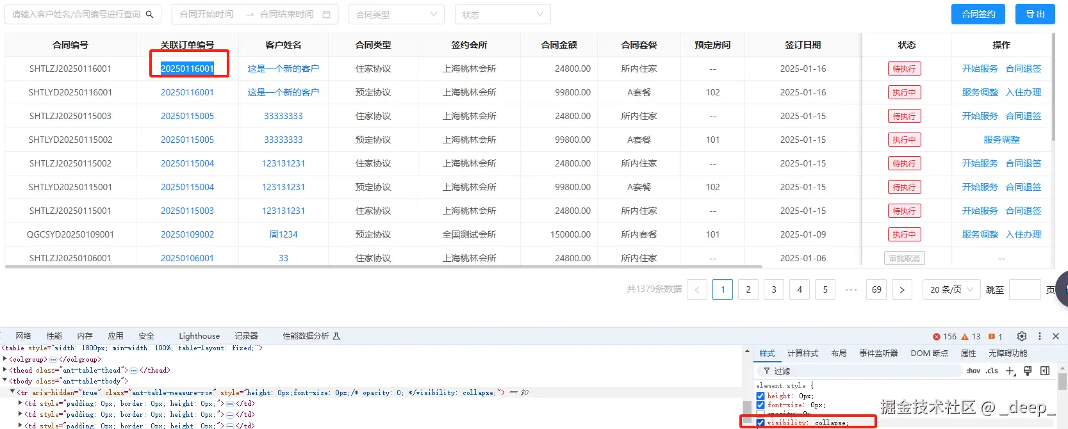Image resolution: width=1068 pixels, height=429 pixels.
Task: Open customer link 周1234
Action: [283, 234]
